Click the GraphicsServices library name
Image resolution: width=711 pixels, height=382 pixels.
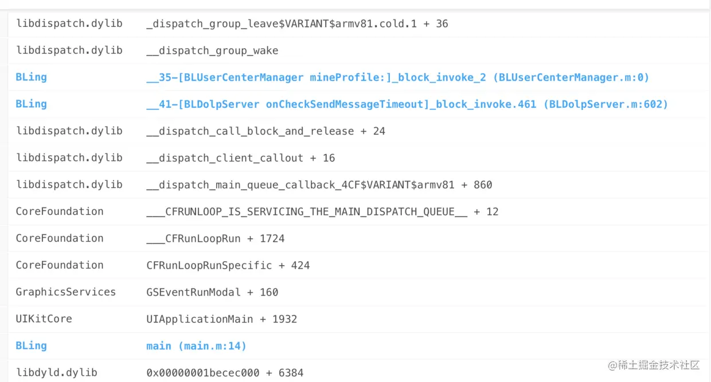66,292
